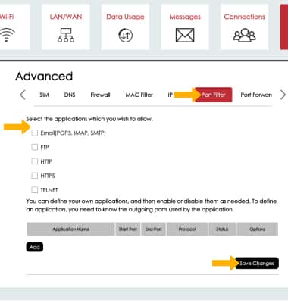Open the MAC Filter tab
The height and width of the screenshot is (303, 288).
[139, 95]
